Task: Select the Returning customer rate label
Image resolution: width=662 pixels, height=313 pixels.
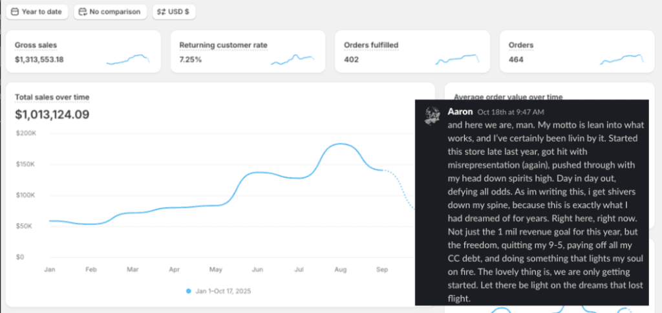Action: point(223,45)
